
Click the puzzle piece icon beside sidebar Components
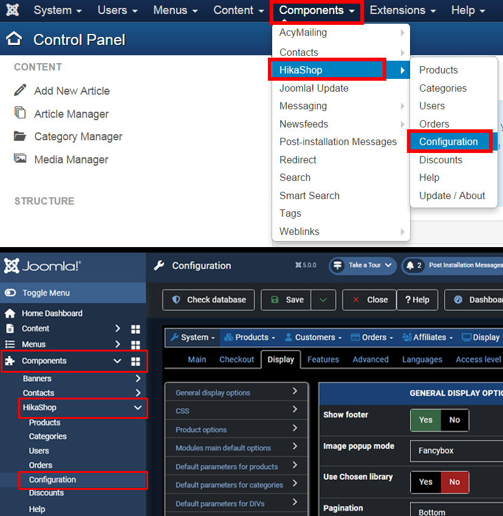[x=10, y=361]
